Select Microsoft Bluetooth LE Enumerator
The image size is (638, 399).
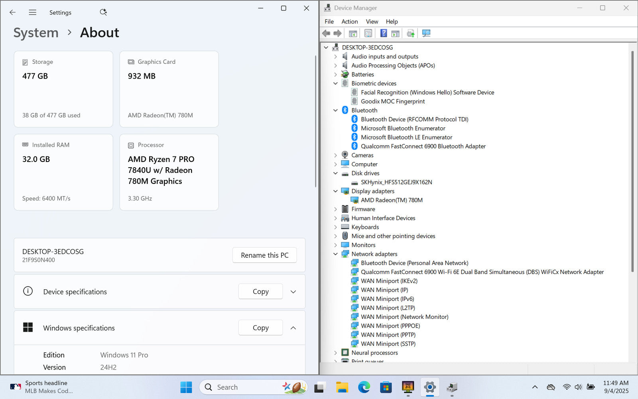406,137
